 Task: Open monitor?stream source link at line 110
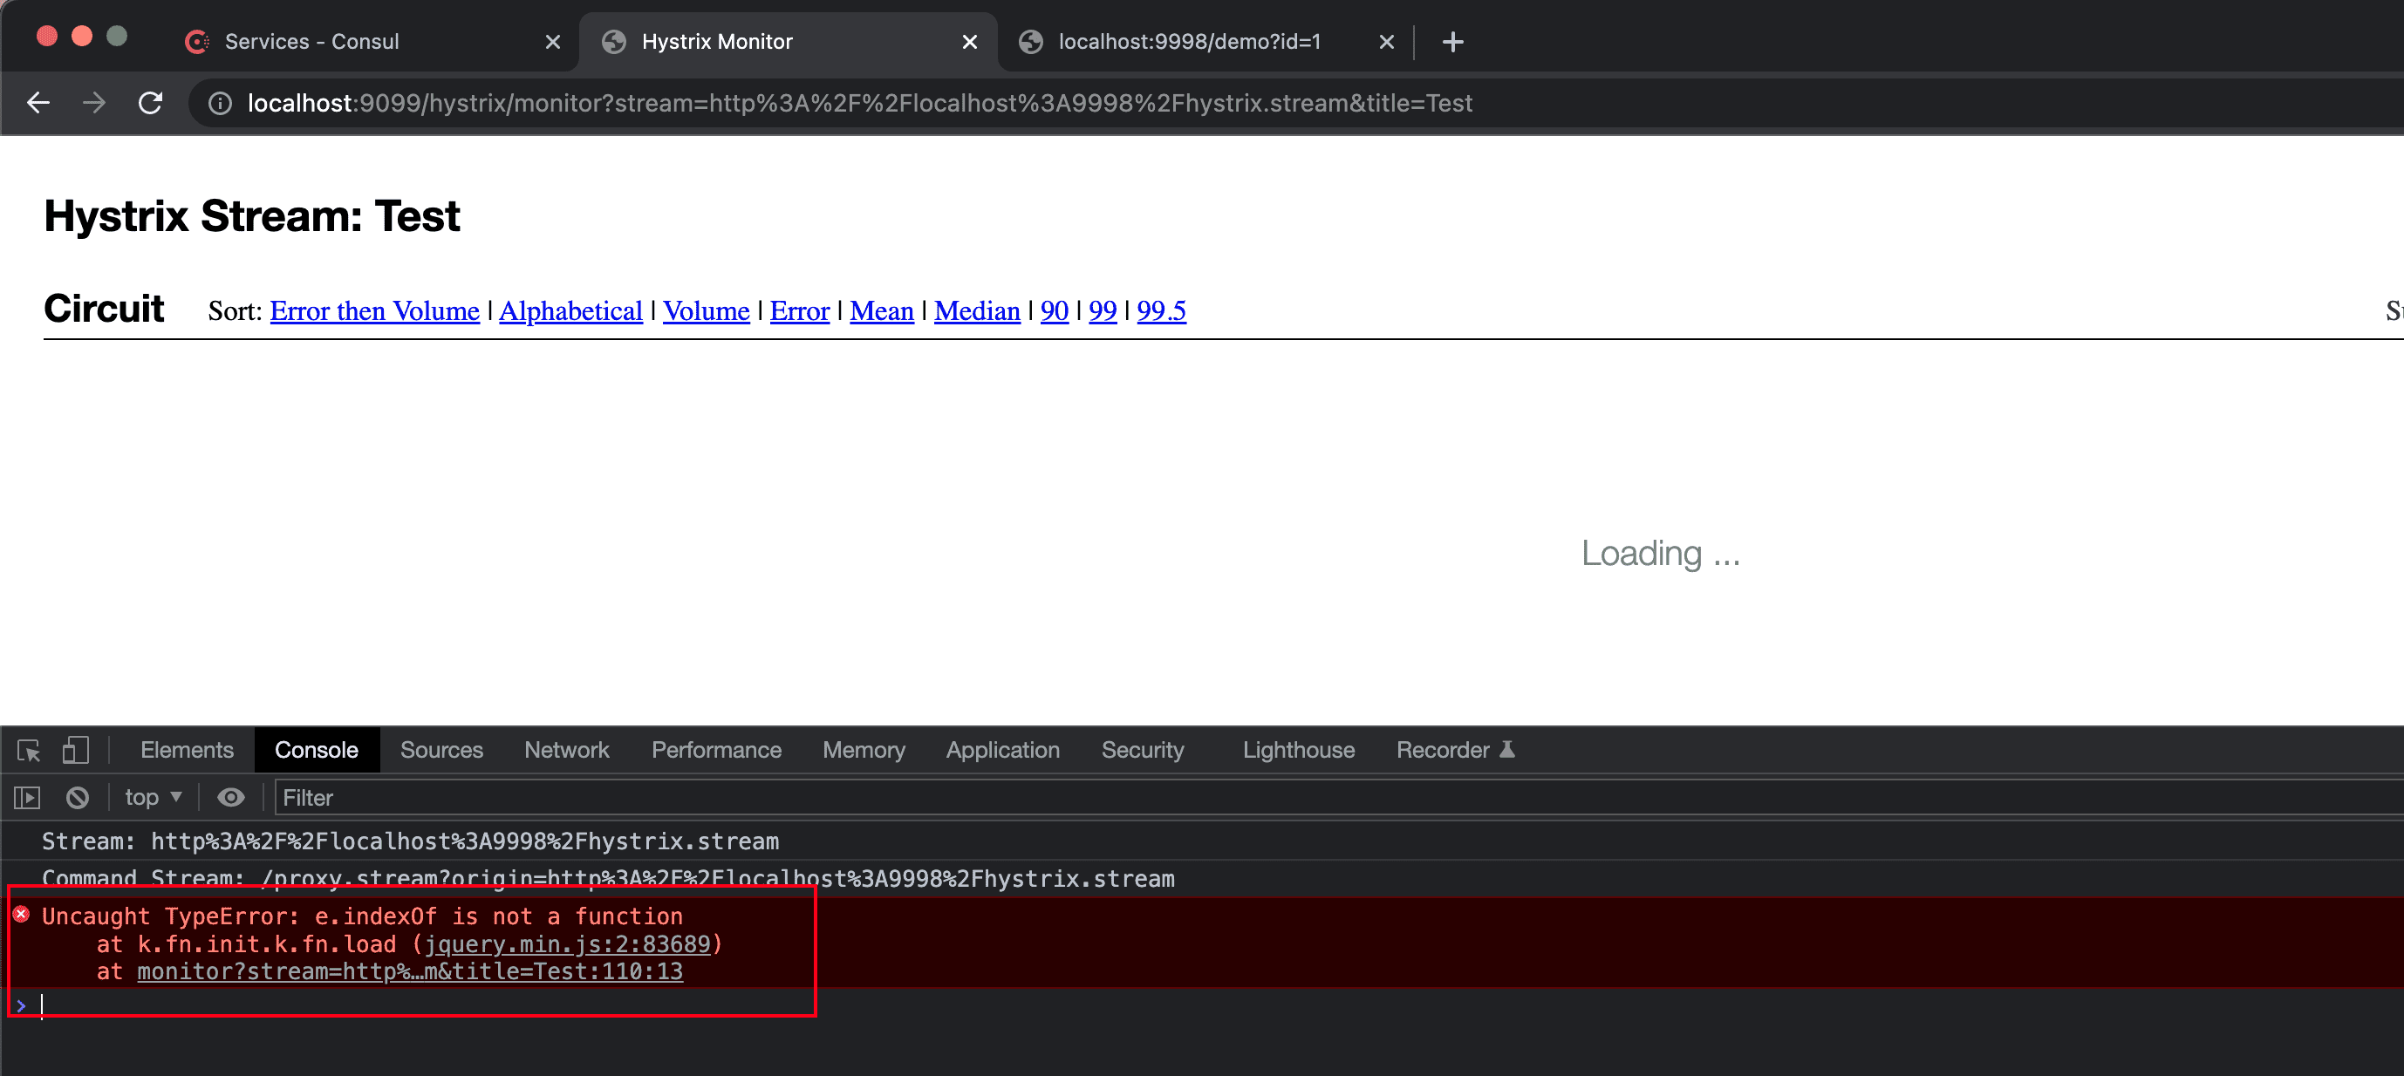click(x=410, y=971)
